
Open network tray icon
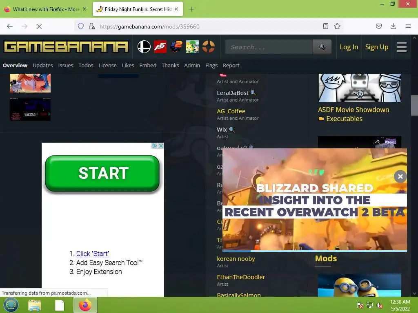370,305
